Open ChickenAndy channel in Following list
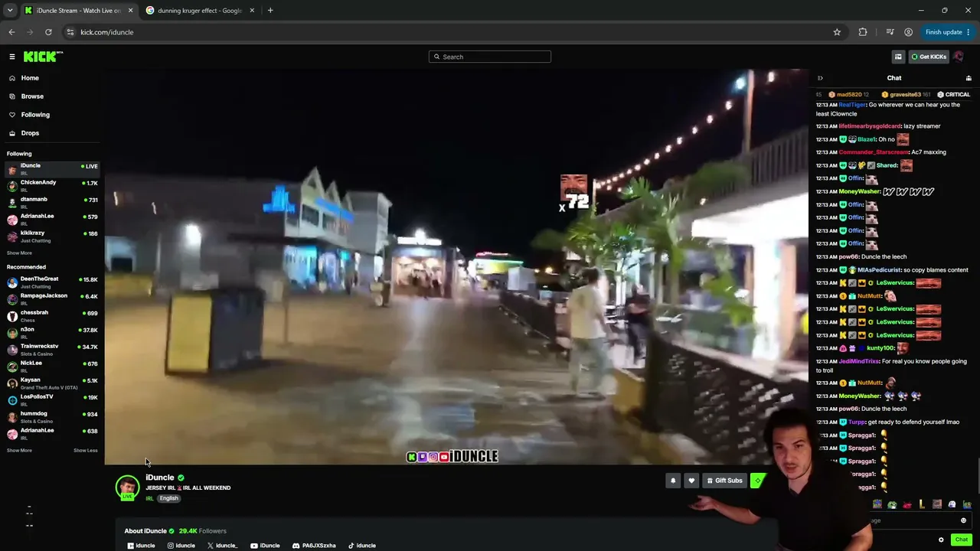 coord(52,186)
